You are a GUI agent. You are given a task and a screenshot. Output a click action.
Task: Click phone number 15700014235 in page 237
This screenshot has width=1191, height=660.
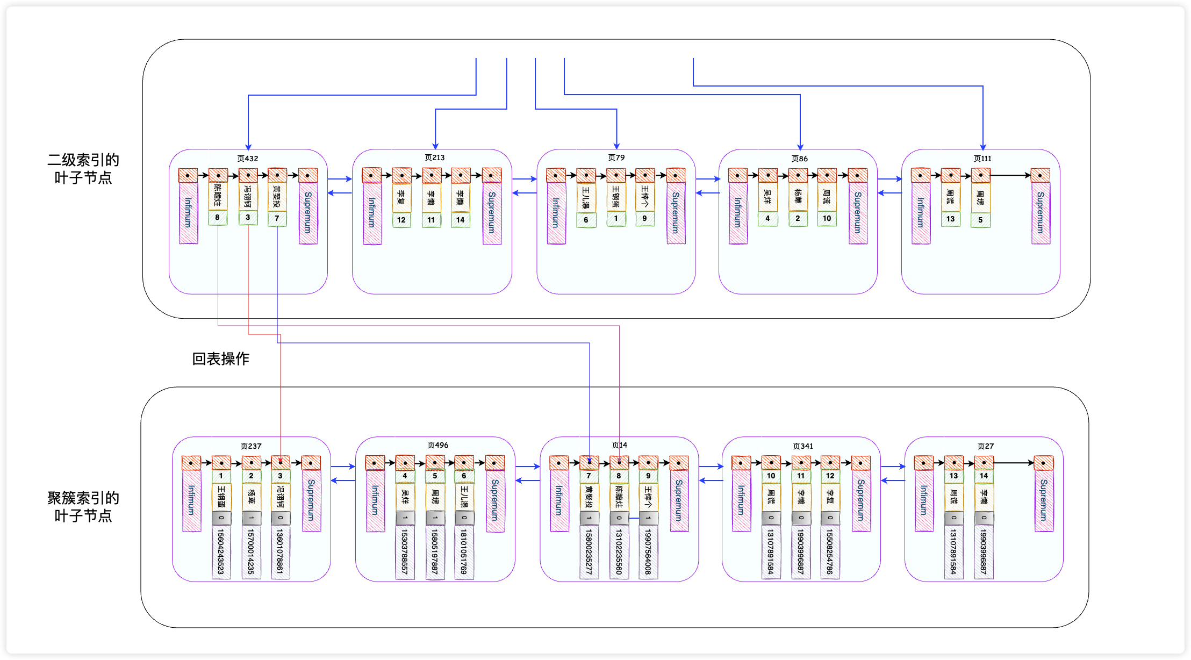pos(251,552)
